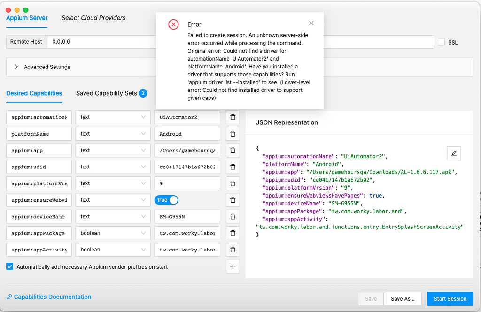Image resolution: width=481 pixels, height=312 pixels.
Task: Open the boolean dropdown for appium:appPackage
Action: pos(113,233)
